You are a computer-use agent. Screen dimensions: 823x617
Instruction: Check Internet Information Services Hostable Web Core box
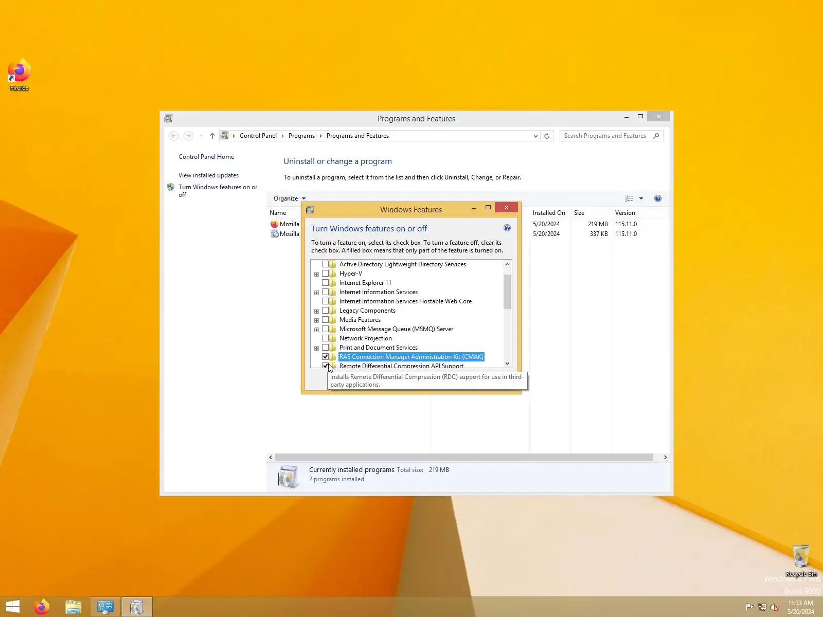[x=325, y=301]
